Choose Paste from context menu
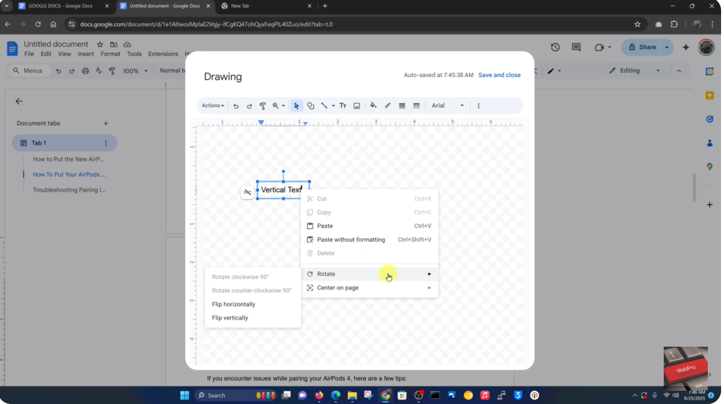The height and width of the screenshot is (404, 724). pyautogui.click(x=369, y=226)
